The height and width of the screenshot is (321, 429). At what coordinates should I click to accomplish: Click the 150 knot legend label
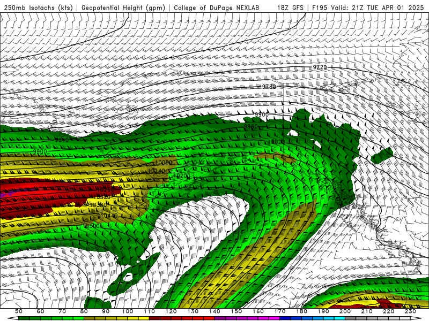pos(236,311)
